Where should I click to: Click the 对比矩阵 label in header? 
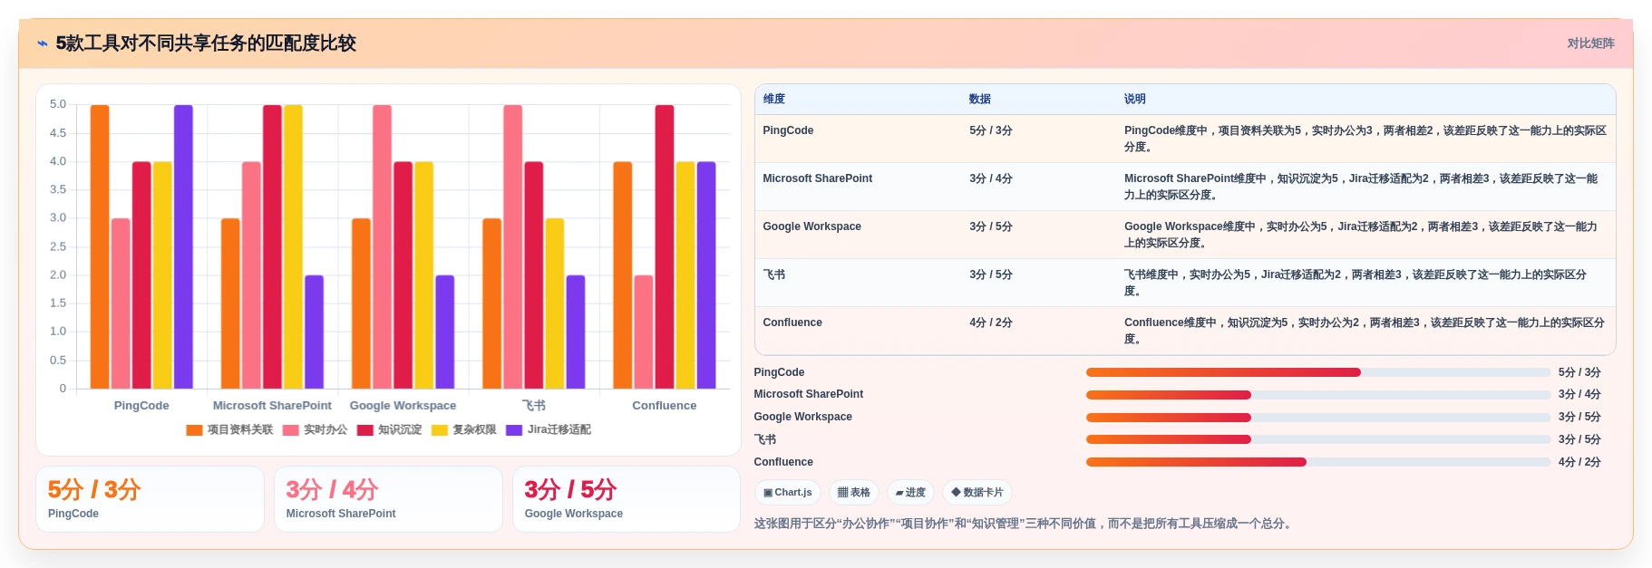[1590, 43]
